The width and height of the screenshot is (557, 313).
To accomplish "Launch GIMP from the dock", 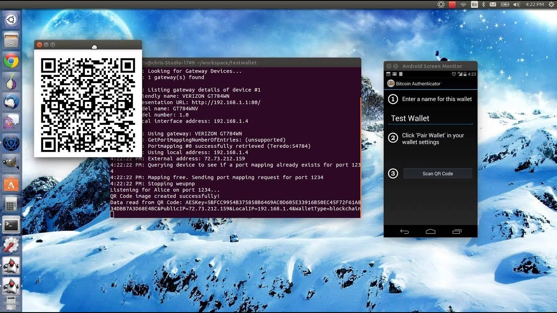I will [11, 163].
